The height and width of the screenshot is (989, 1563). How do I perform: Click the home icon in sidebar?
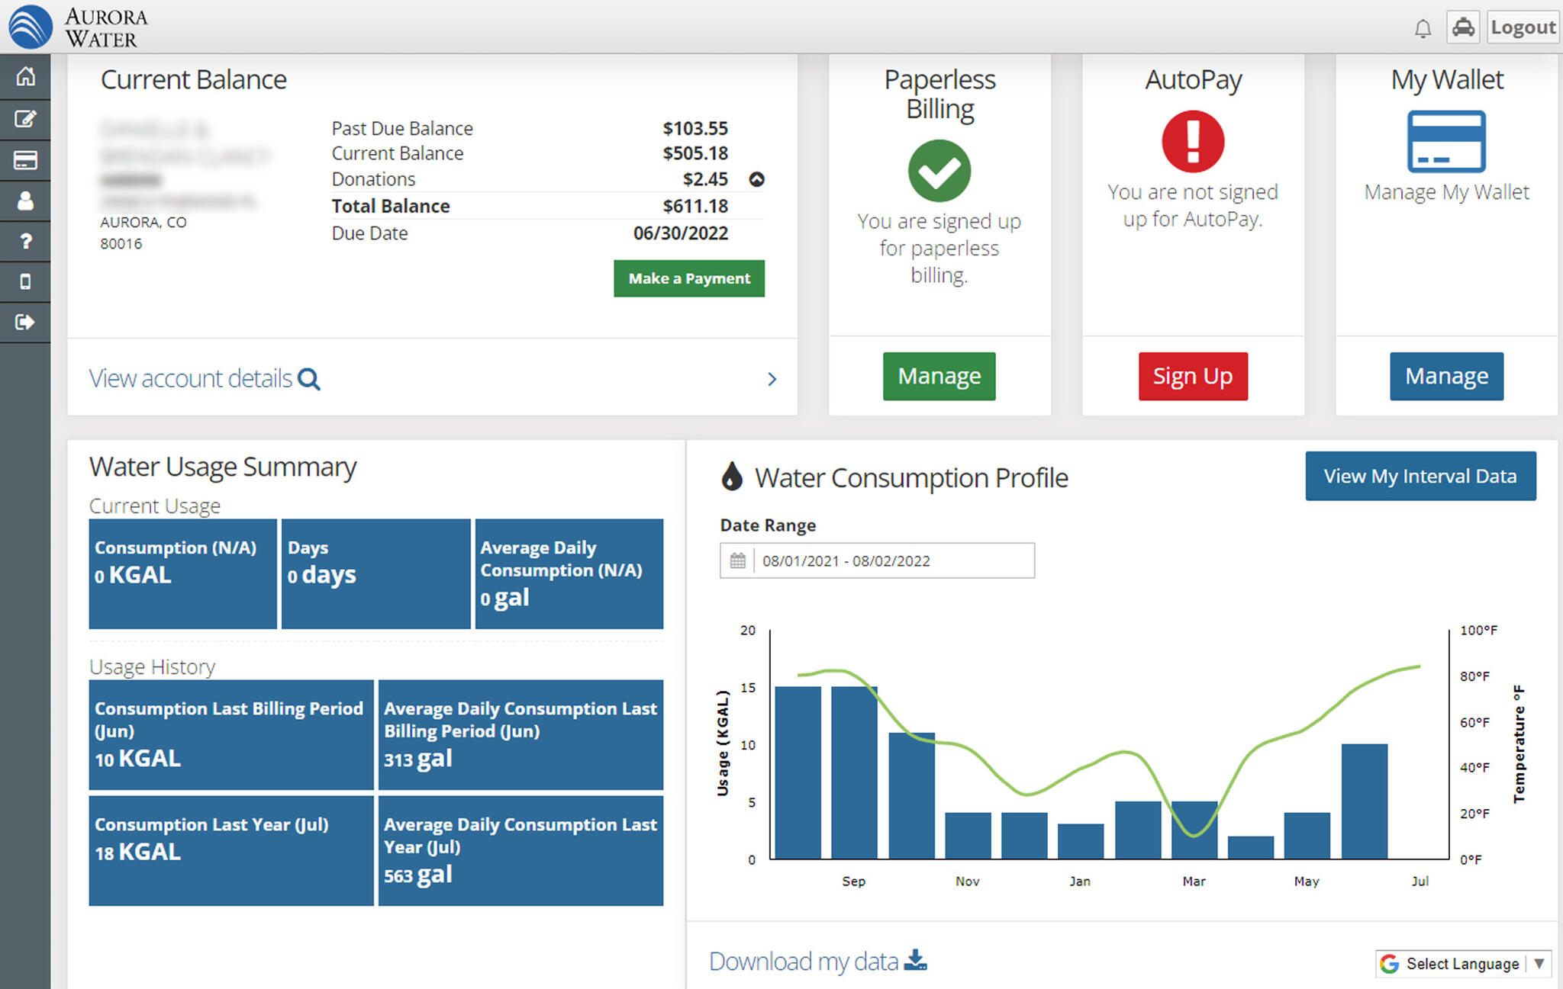point(25,76)
